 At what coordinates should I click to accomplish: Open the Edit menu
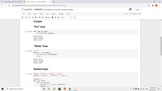click(29, 14)
